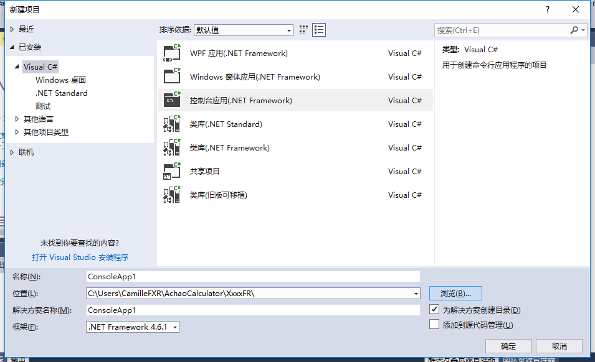Screen dimensions: 595x362
Task: Expand the 联机 node
Action: coord(12,152)
